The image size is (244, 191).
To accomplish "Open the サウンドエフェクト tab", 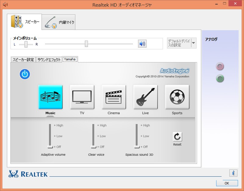I will [49, 60].
